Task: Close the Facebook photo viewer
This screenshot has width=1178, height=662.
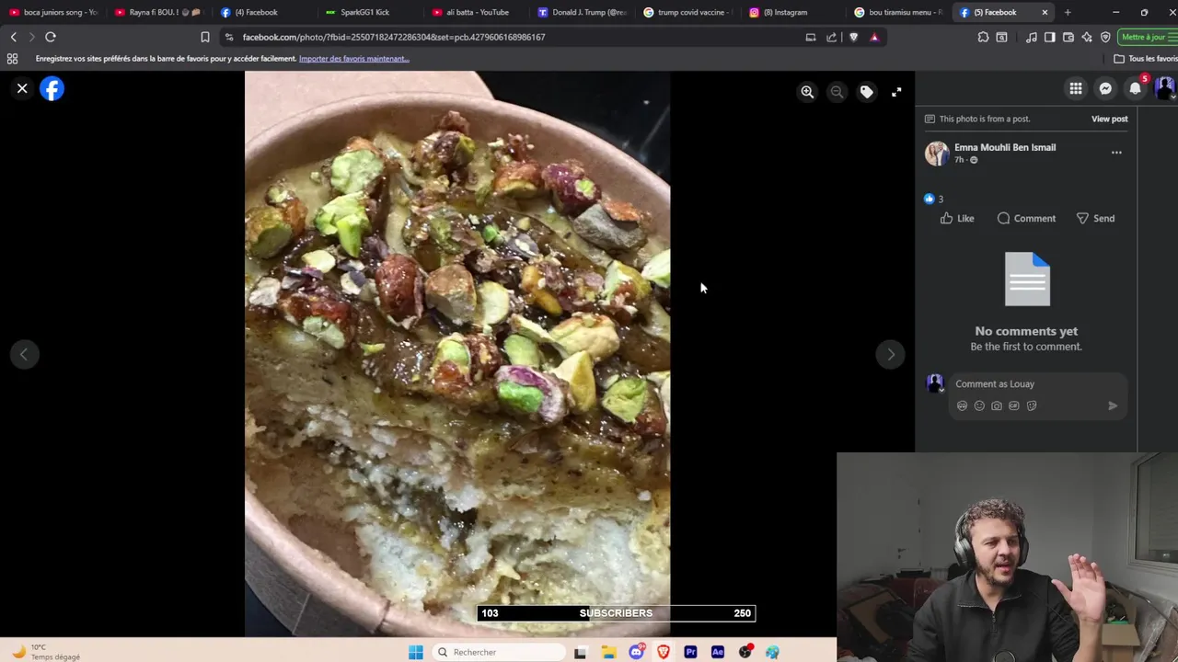Action: coord(22,88)
